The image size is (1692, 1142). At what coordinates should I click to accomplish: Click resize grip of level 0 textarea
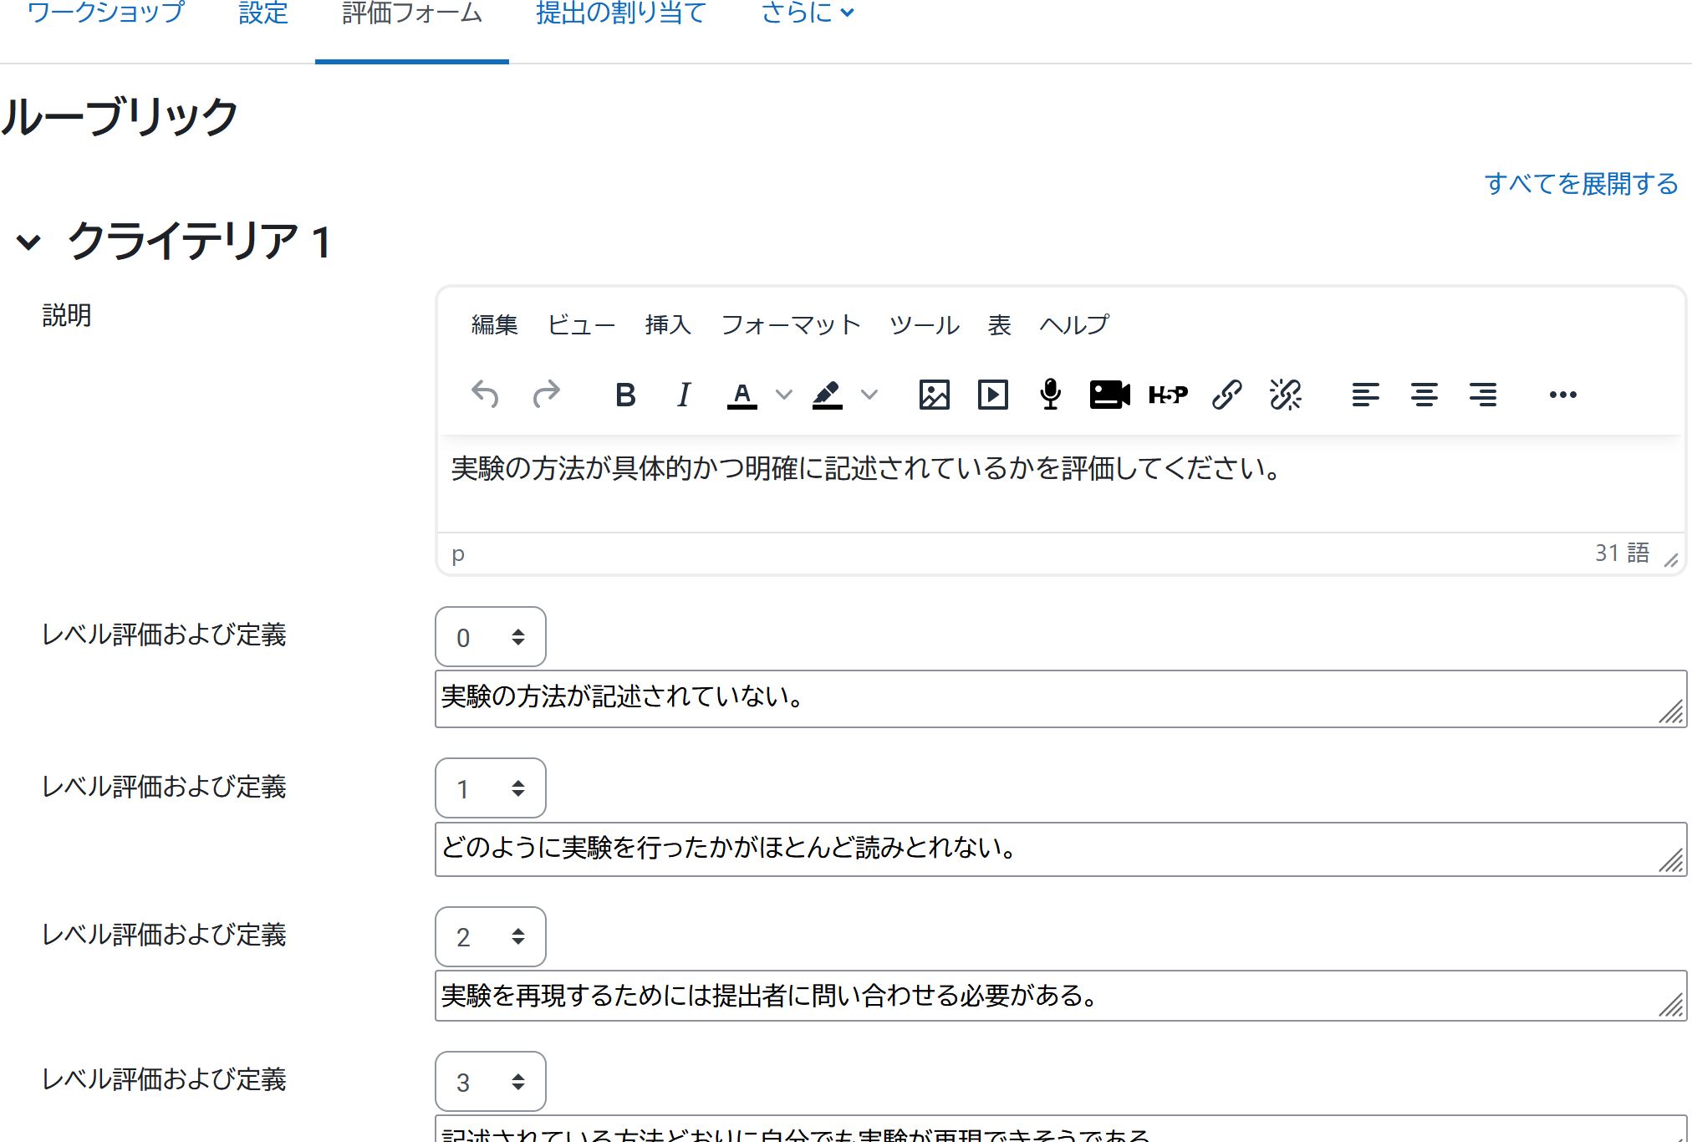coord(1672,712)
